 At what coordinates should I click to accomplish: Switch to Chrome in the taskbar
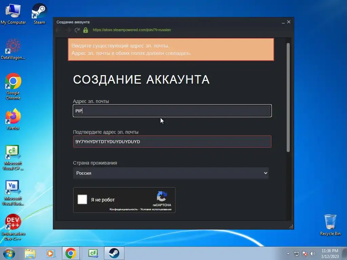click(70, 253)
